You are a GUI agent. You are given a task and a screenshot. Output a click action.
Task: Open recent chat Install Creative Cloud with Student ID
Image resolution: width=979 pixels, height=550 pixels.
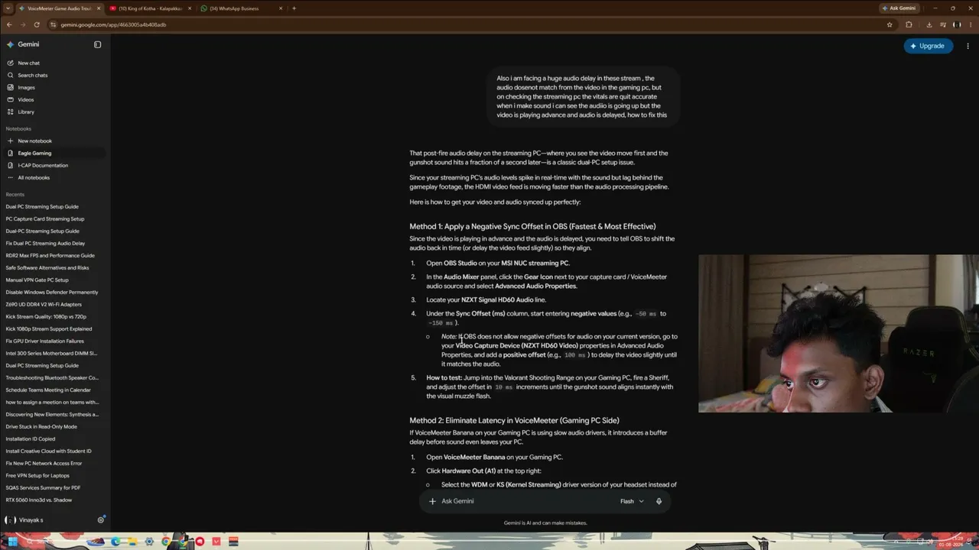click(x=49, y=451)
